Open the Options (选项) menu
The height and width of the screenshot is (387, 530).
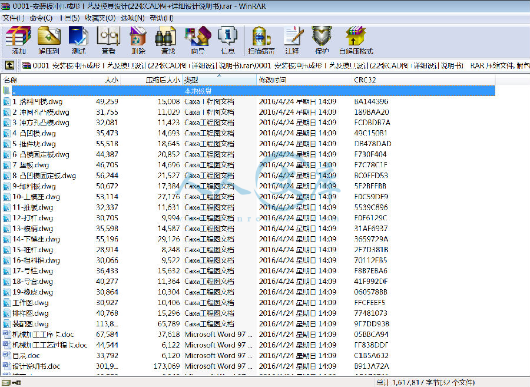coord(132,18)
